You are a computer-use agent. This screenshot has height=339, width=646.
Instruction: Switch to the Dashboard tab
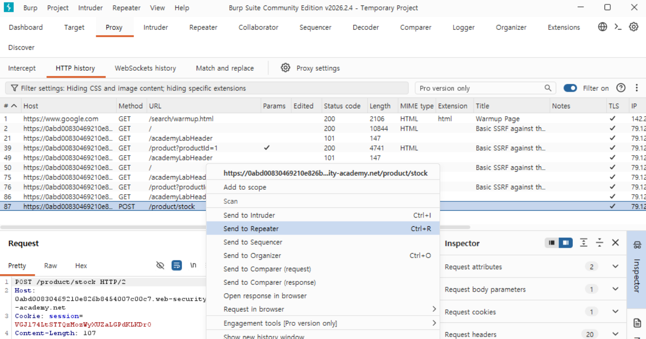click(26, 27)
